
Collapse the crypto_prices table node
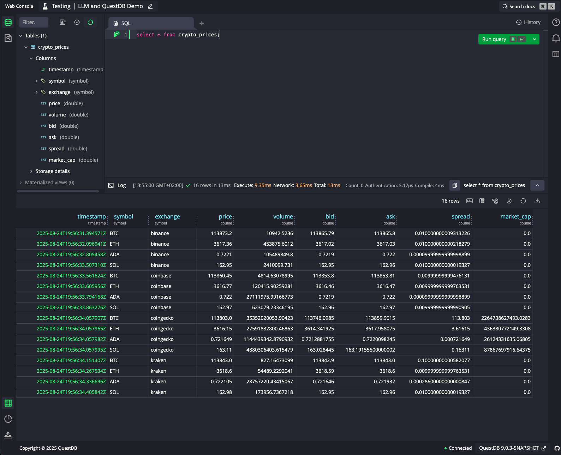pyautogui.click(x=26, y=47)
